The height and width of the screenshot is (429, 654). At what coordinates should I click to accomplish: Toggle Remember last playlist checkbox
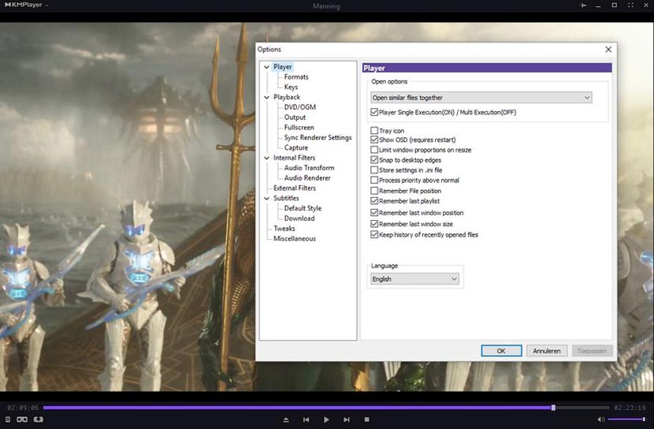[x=374, y=202]
